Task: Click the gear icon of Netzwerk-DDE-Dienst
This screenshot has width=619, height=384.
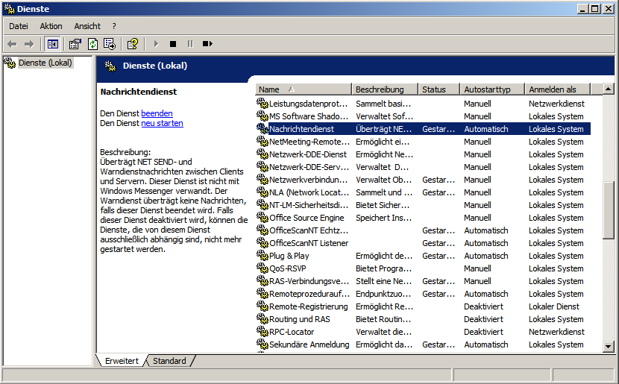Action: [263, 154]
